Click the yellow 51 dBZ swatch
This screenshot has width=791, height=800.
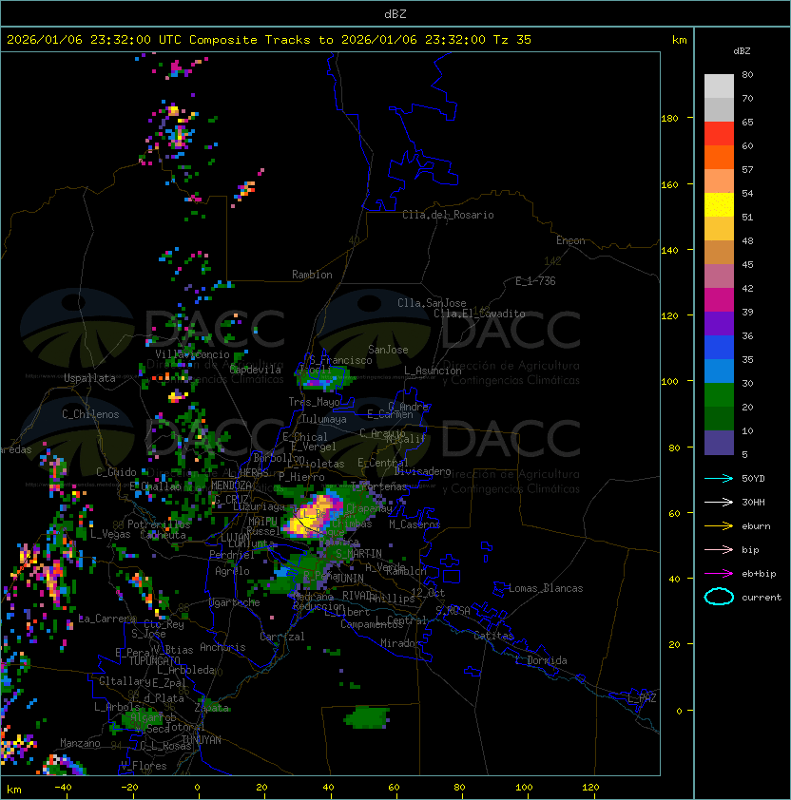click(x=719, y=204)
